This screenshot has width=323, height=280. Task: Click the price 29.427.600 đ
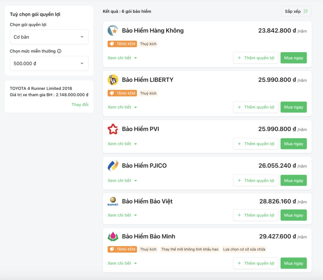(278, 236)
